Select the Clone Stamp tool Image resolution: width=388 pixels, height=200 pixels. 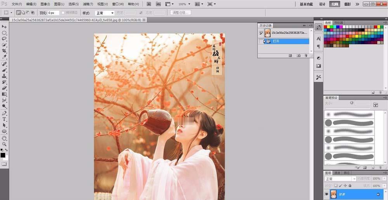[x=5, y=76]
